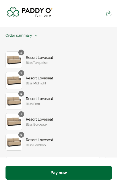Select the Resort Loveseat Bliss Turquoise title
The height and width of the screenshot is (182, 117).
(x=39, y=58)
